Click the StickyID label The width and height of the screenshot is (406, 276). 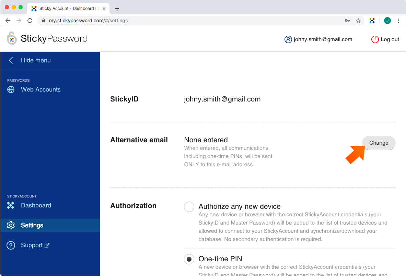pyautogui.click(x=124, y=99)
